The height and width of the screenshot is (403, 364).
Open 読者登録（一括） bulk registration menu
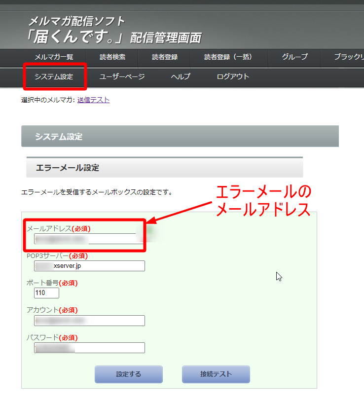point(228,57)
